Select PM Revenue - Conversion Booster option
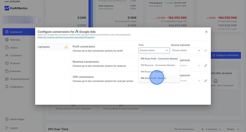The image size is (246, 132). pos(159,65)
